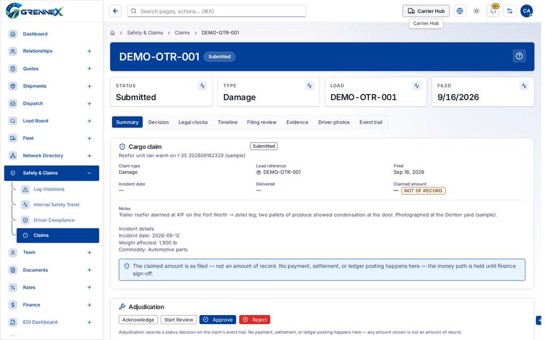Click the Carrier Hub button

click(x=426, y=11)
